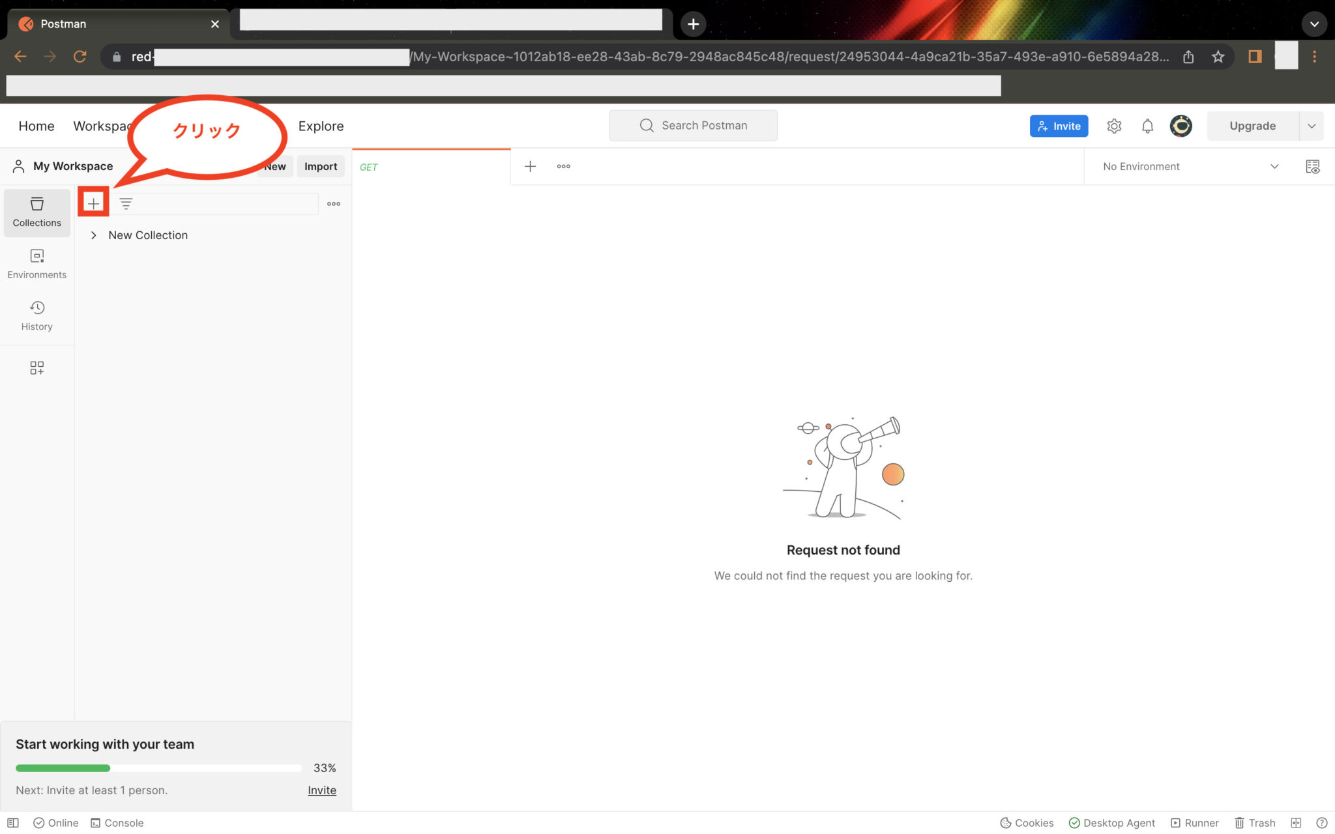Toggle the Console panel
Viewport: 1335px width, 834px height.
pyautogui.click(x=117, y=823)
